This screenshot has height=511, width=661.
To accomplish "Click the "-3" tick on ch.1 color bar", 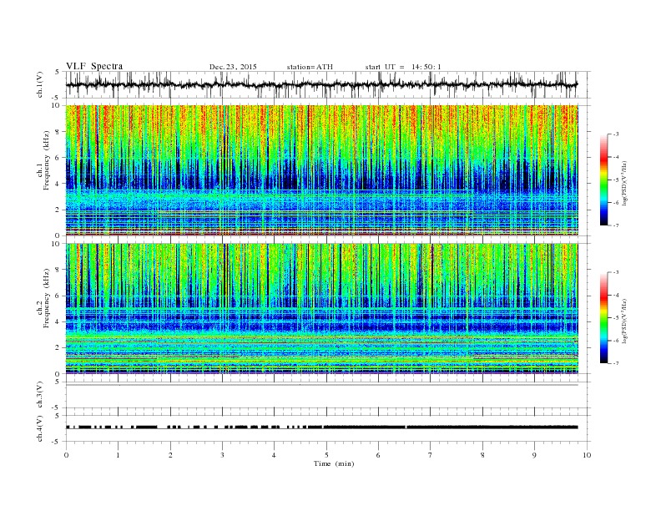I will [616, 134].
